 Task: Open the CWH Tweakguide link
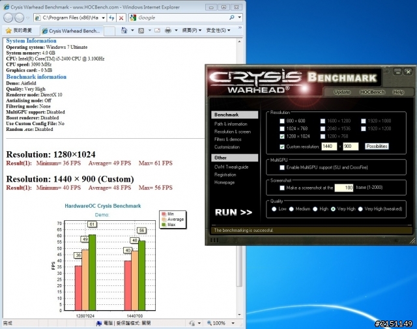[231, 167]
